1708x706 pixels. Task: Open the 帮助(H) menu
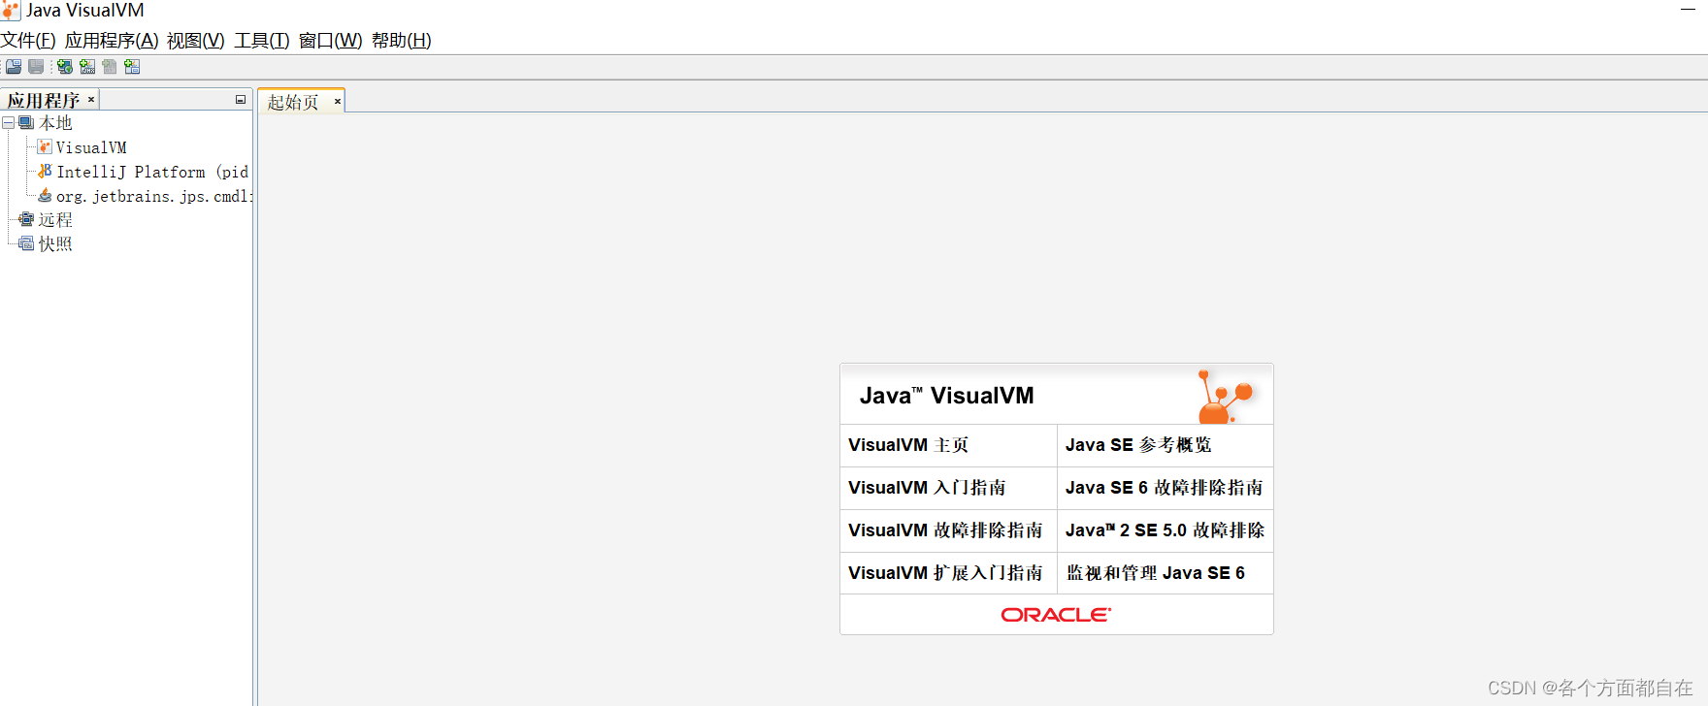(x=402, y=41)
